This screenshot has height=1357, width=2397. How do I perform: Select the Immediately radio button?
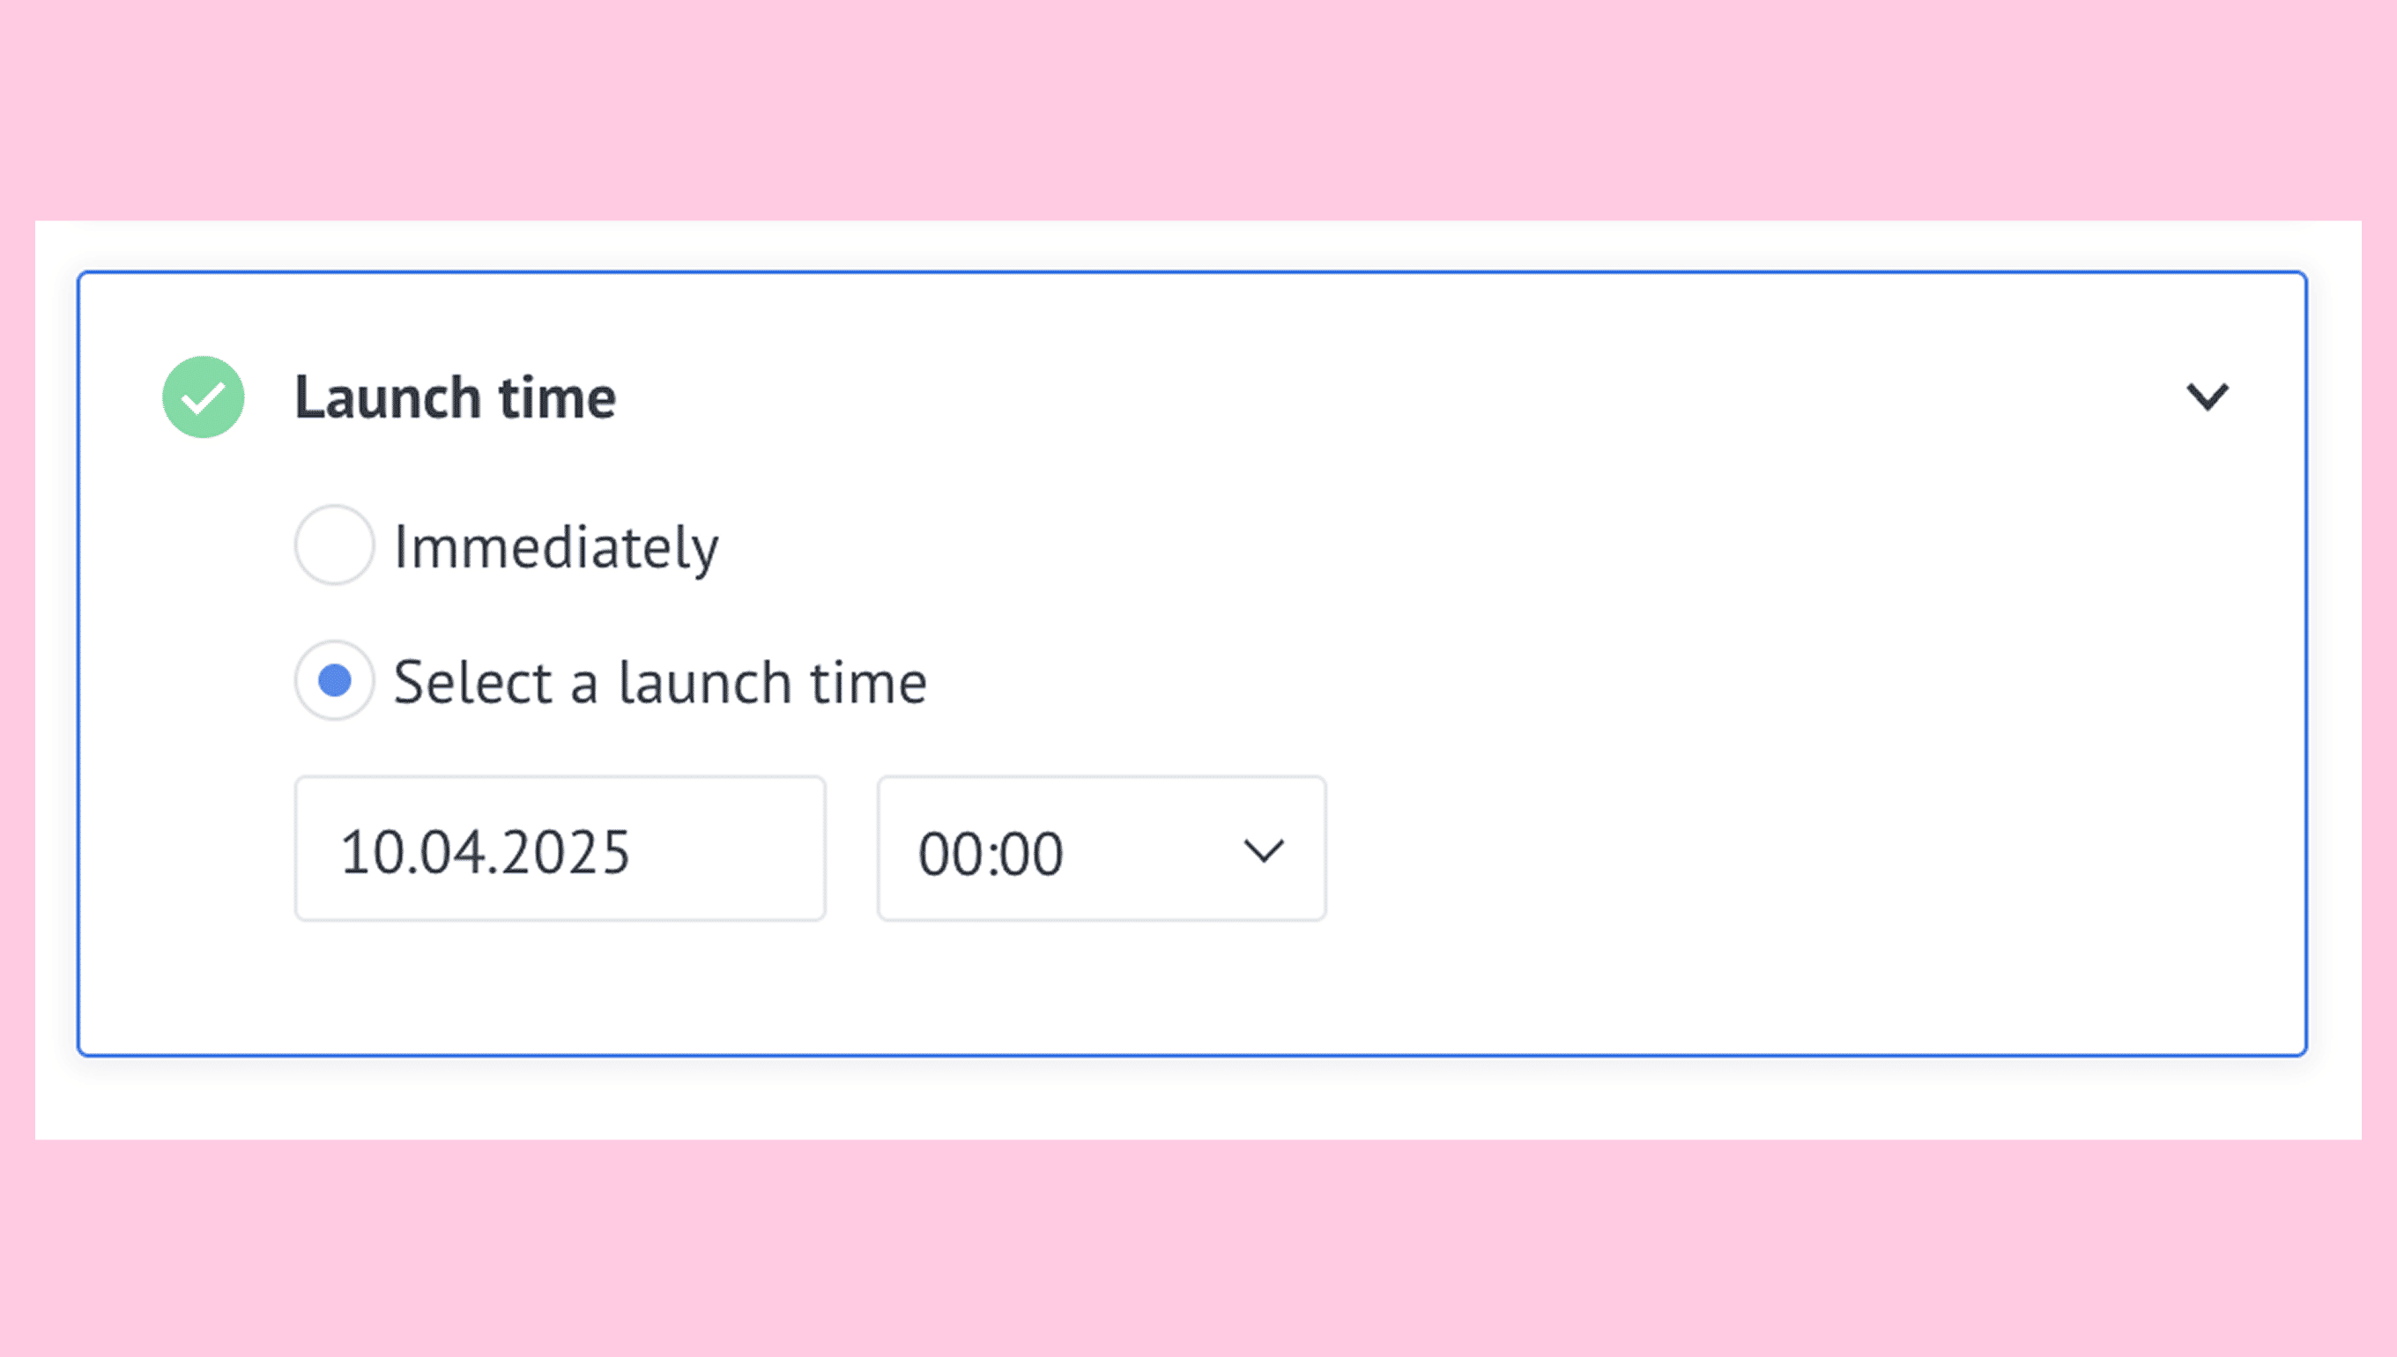coord(335,545)
